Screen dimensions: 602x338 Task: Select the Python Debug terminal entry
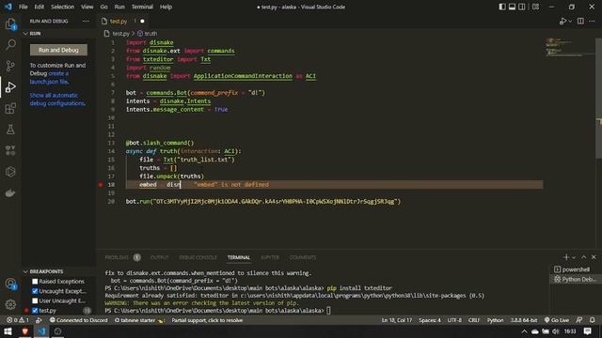click(x=575, y=280)
